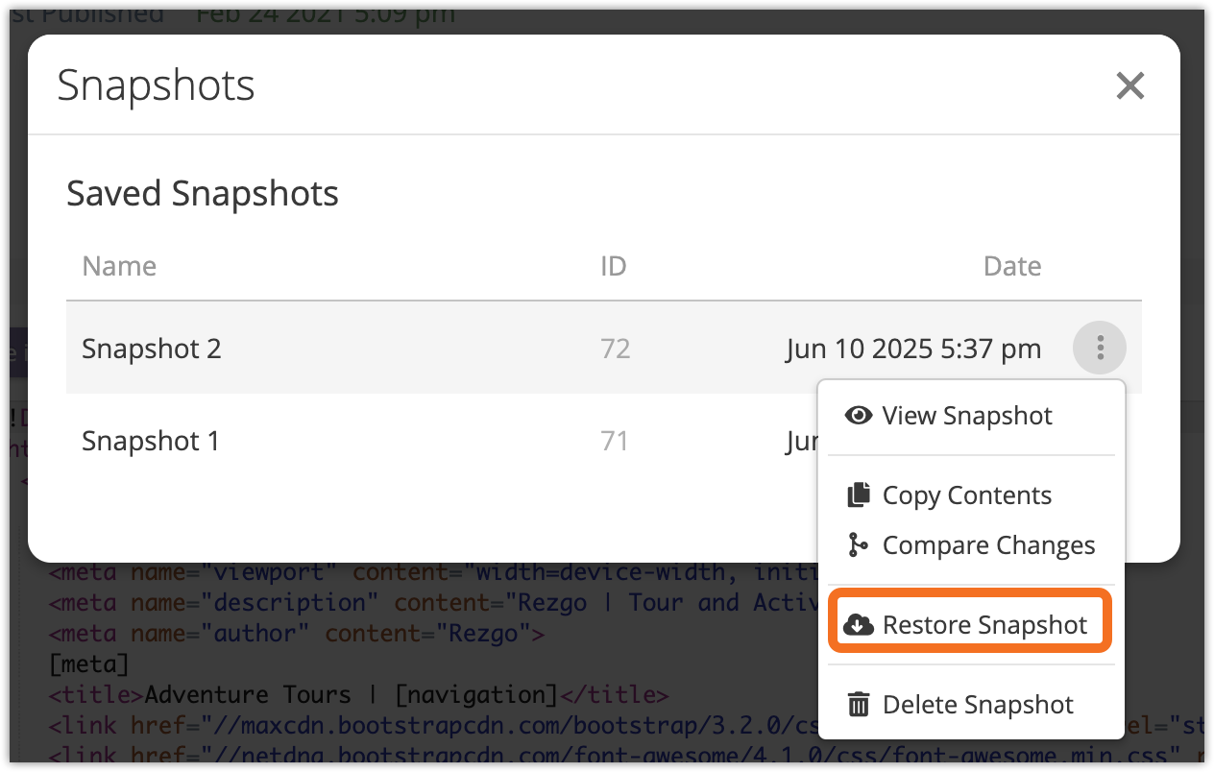This screenshot has width=1214, height=772.
Task: Click ID 72 in the snapshot list
Action: (x=615, y=349)
